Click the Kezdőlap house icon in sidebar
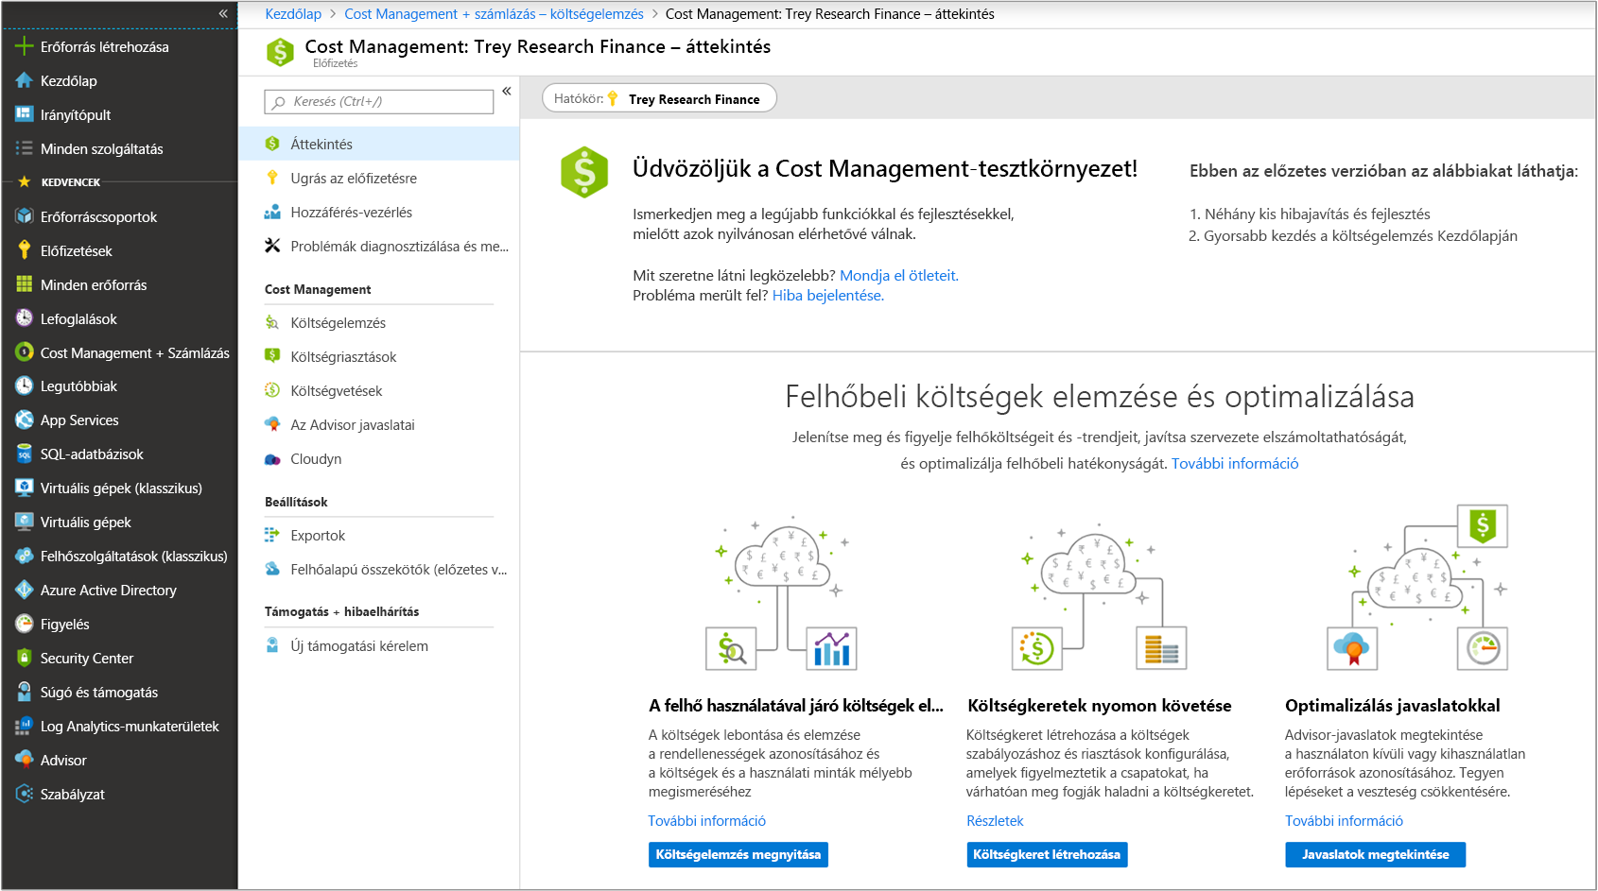This screenshot has height=891, width=1598. coord(24,80)
